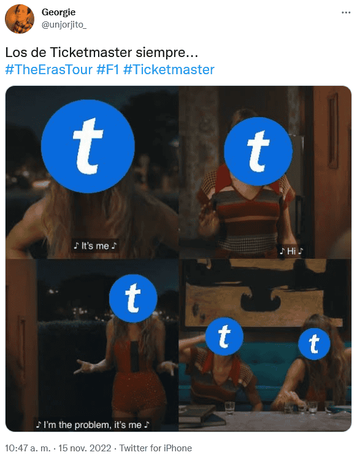
Task: Open the "I'm the problem, it's me" image
Action: tap(92, 345)
